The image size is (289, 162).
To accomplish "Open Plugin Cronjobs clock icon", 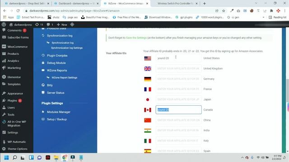I will [x=43, y=55].
